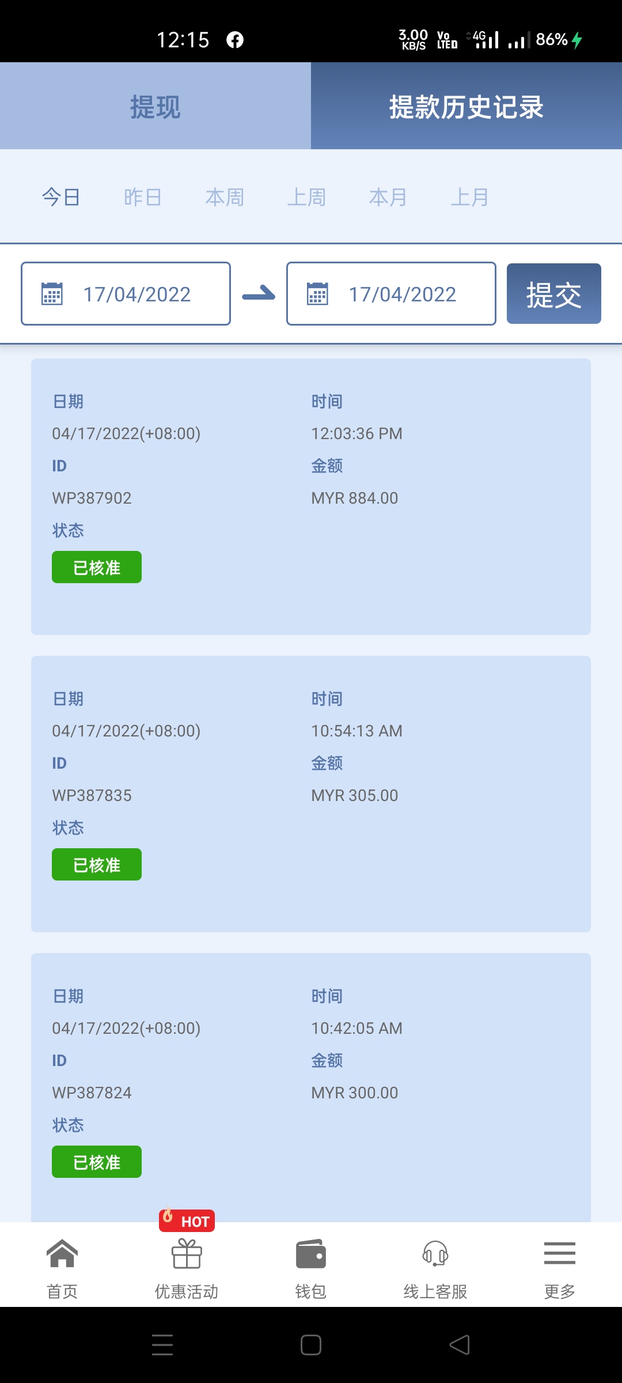
Task: Open the wallet icon
Action: click(x=311, y=1254)
